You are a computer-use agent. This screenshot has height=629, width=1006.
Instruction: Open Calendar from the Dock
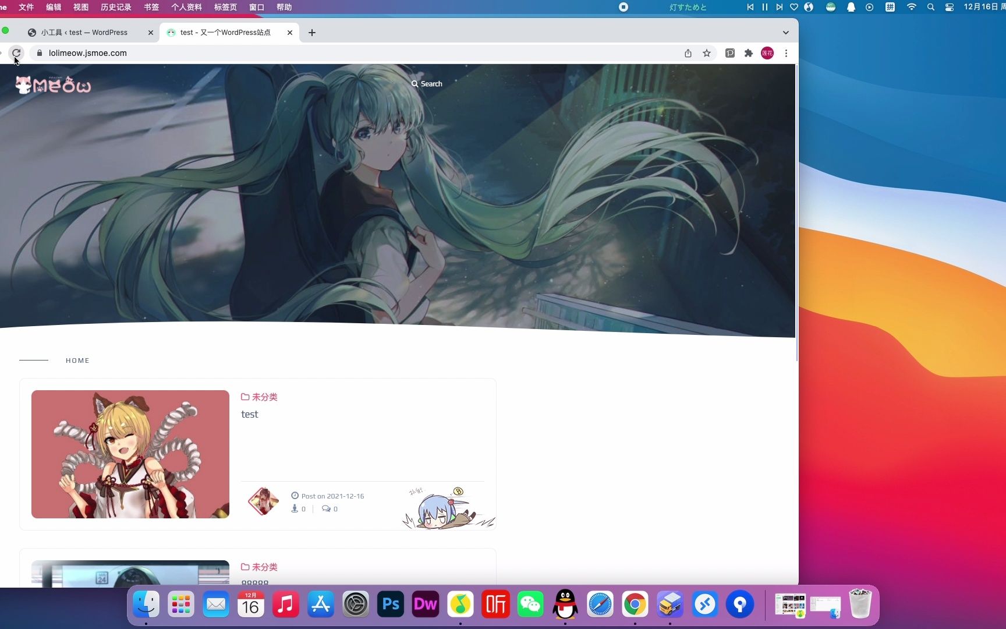pyautogui.click(x=251, y=605)
